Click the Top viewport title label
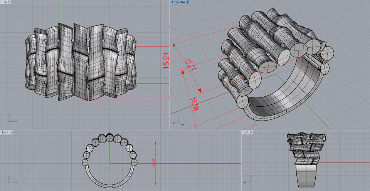Image resolution: width=370 pixels, height=191 pixels. tap(4, 2)
